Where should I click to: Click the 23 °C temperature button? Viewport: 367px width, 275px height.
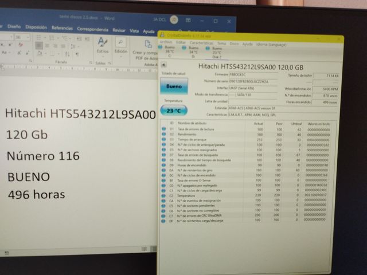pyautogui.click(x=174, y=111)
